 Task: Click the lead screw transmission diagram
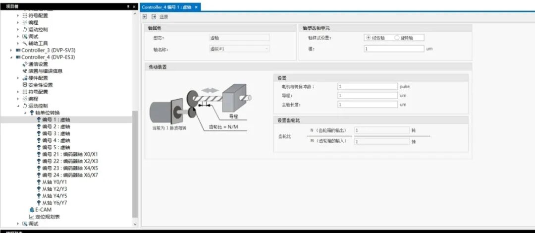point(201,108)
